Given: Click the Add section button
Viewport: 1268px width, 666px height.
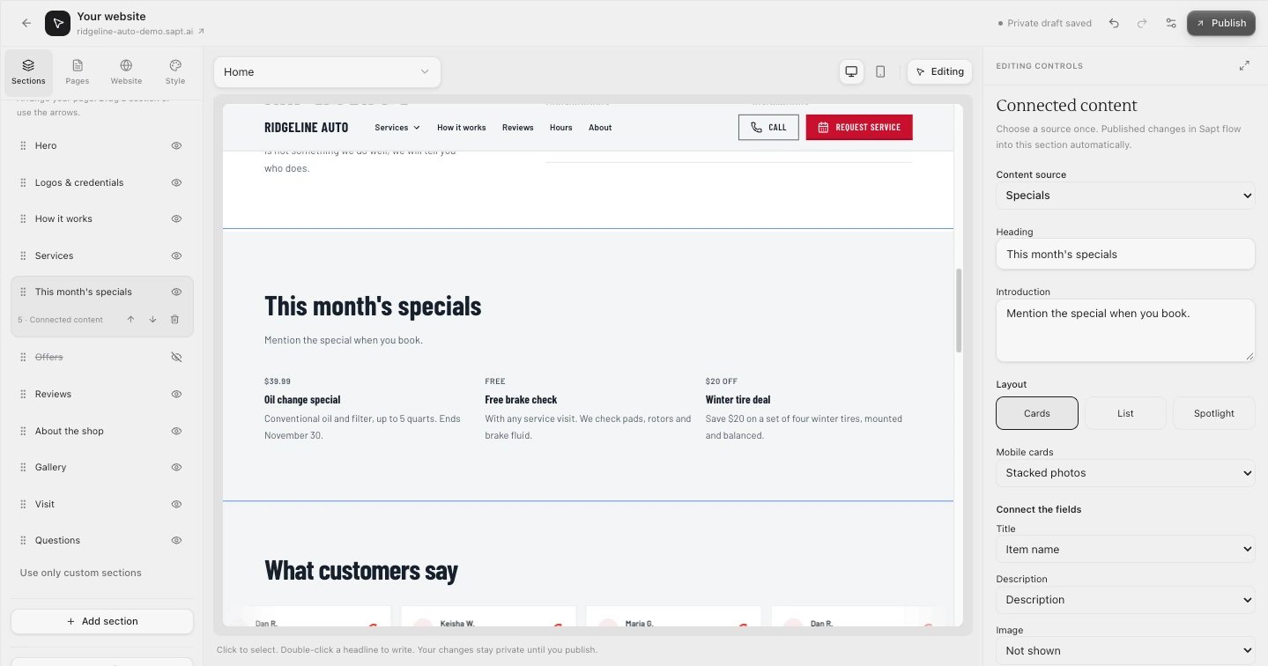Looking at the screenshot, I should [102, 621].
